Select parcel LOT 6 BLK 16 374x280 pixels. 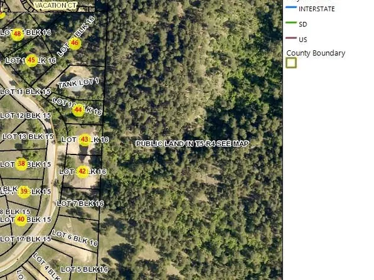(75, 238)
